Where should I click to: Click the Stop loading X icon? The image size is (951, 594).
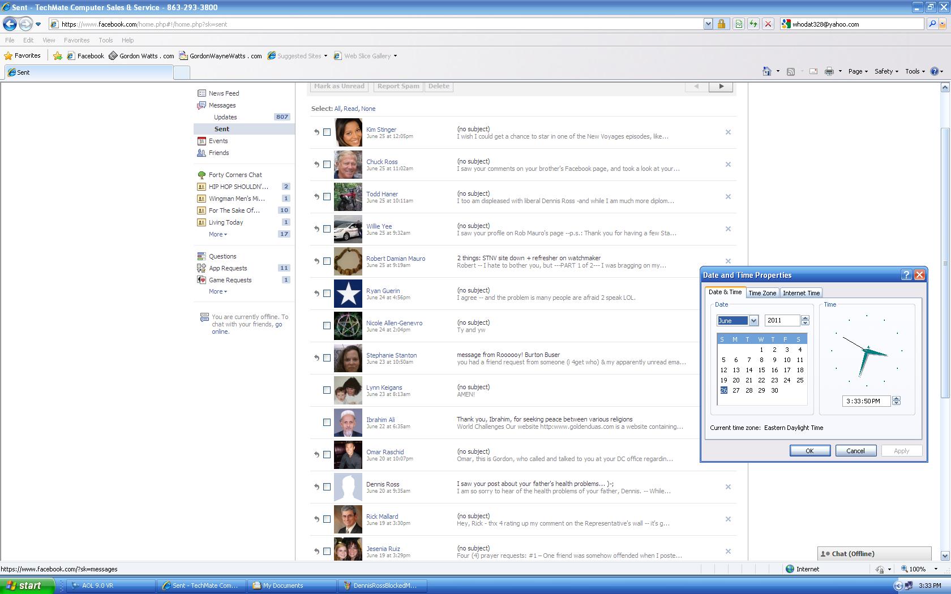[768, 24]
